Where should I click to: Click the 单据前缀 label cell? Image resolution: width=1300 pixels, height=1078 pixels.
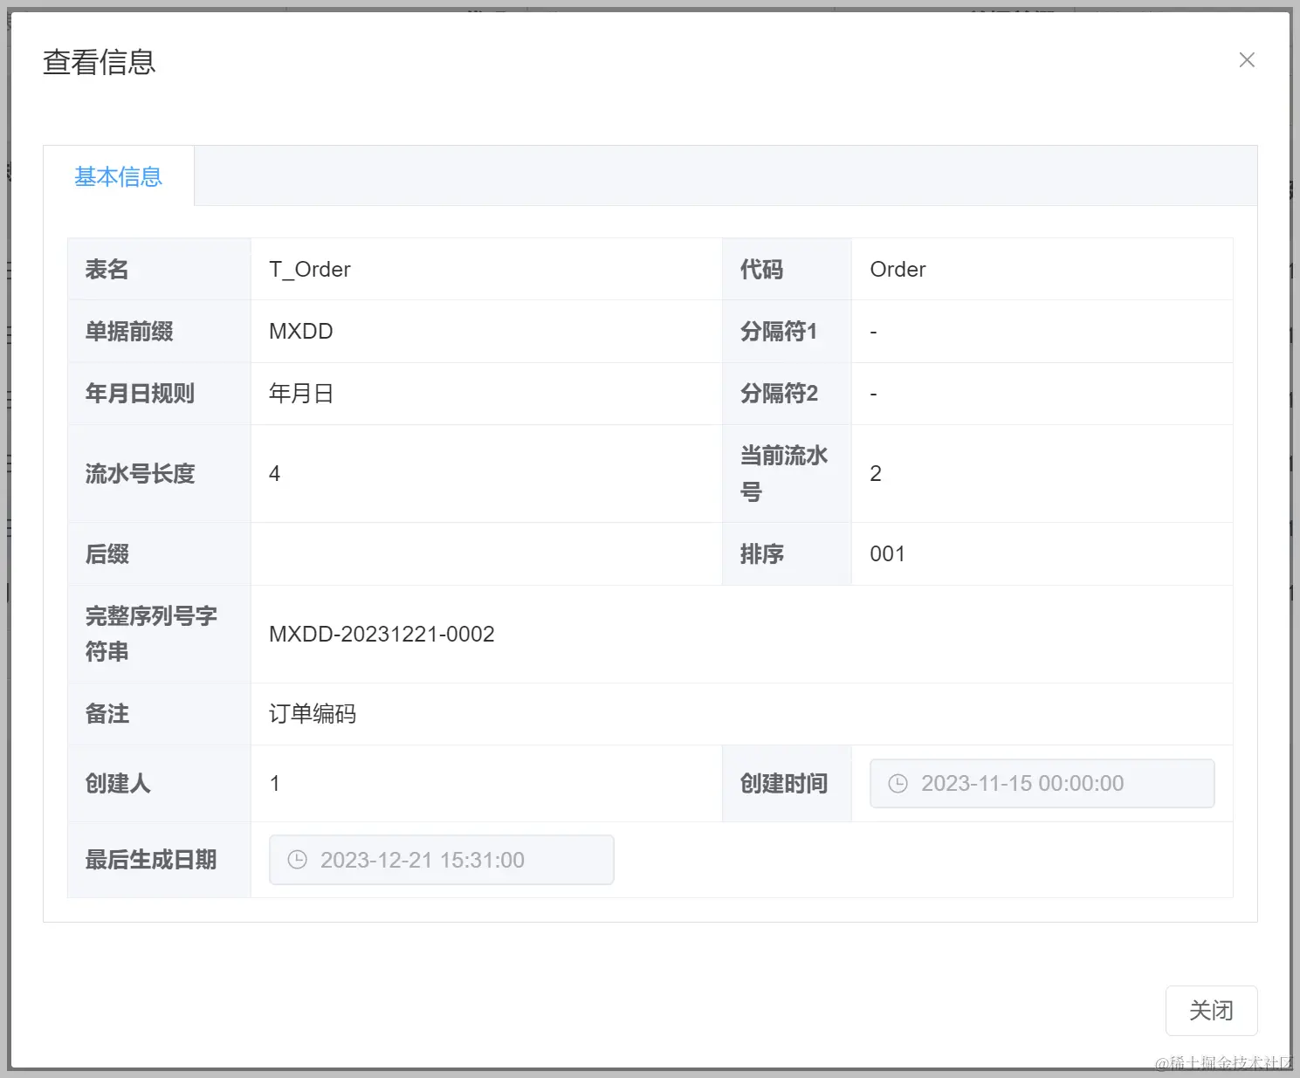point(159,332)
